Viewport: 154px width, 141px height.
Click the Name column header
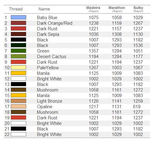tap(44, 9)
